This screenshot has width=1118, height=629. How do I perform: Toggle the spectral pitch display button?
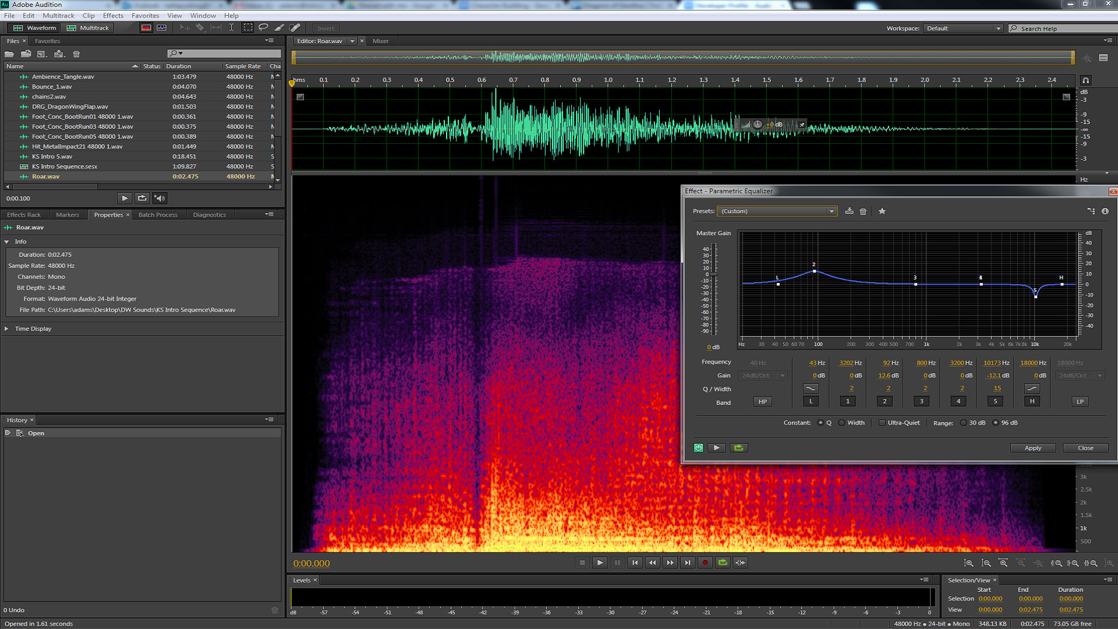pyautogui.click(x=162, y=28)
